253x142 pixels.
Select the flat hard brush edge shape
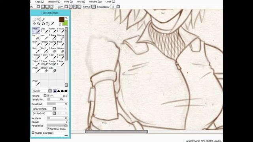coord(66,91)
